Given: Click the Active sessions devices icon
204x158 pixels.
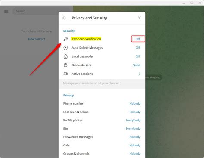Looking at the screenshot, I should coord(66,74).
